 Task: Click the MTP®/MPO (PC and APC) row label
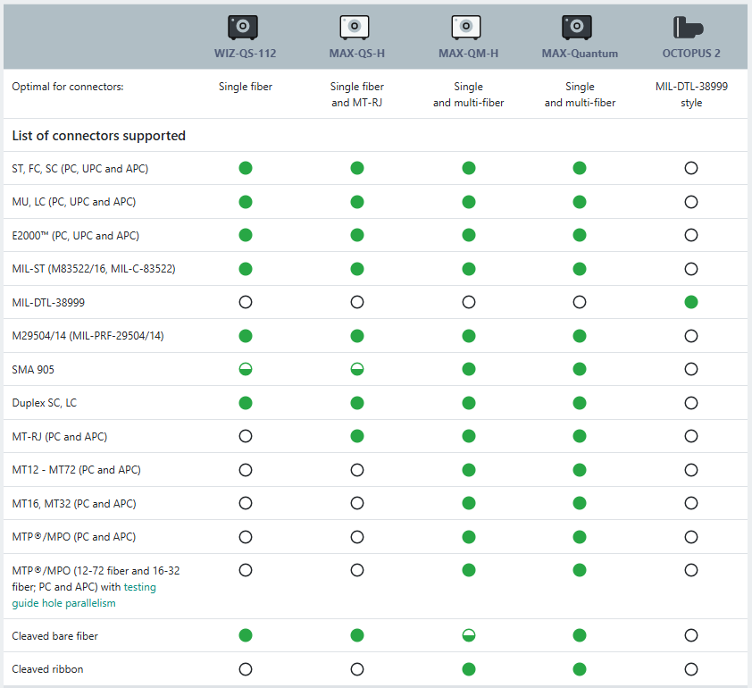point(73,537)
